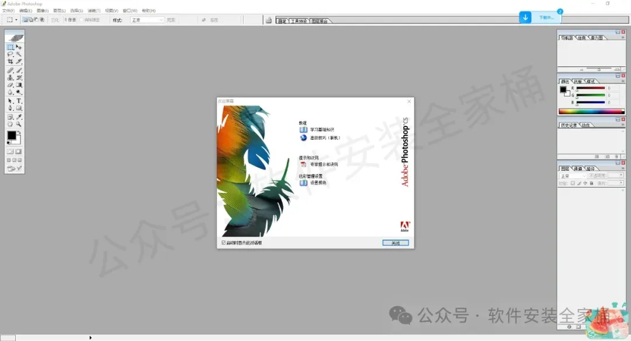The width and height of the screenshot is (631, 341).
Task: Select the Move tool
Action: click(19, 47)
